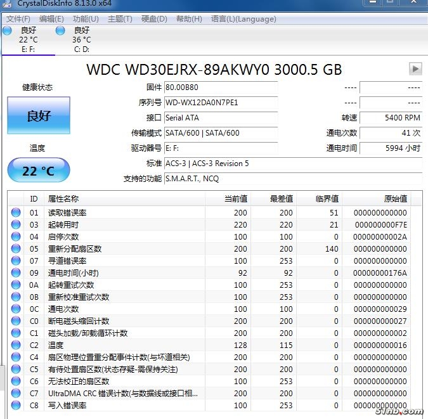Screen dimensions: 428x419
Task: Click the 当前值 column header
Action: [x=228, y=198]
